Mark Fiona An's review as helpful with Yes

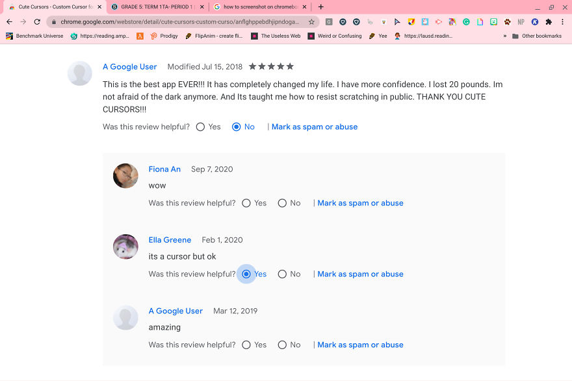pos(246,203)
